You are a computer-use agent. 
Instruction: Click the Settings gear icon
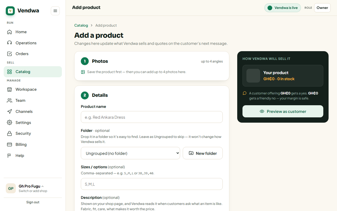[9, 123]
